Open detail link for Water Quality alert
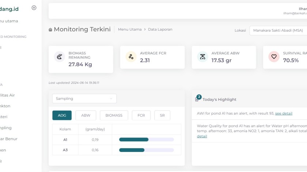Screen dimensions: 307x172 coord(202,136)
